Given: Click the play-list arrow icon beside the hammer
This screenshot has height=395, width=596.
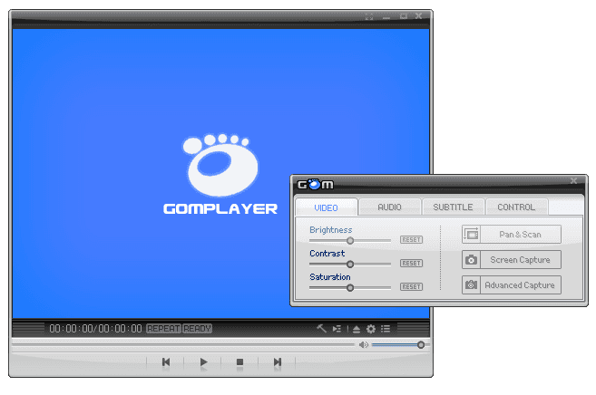Looking at the screenshot, I should 337,329.
